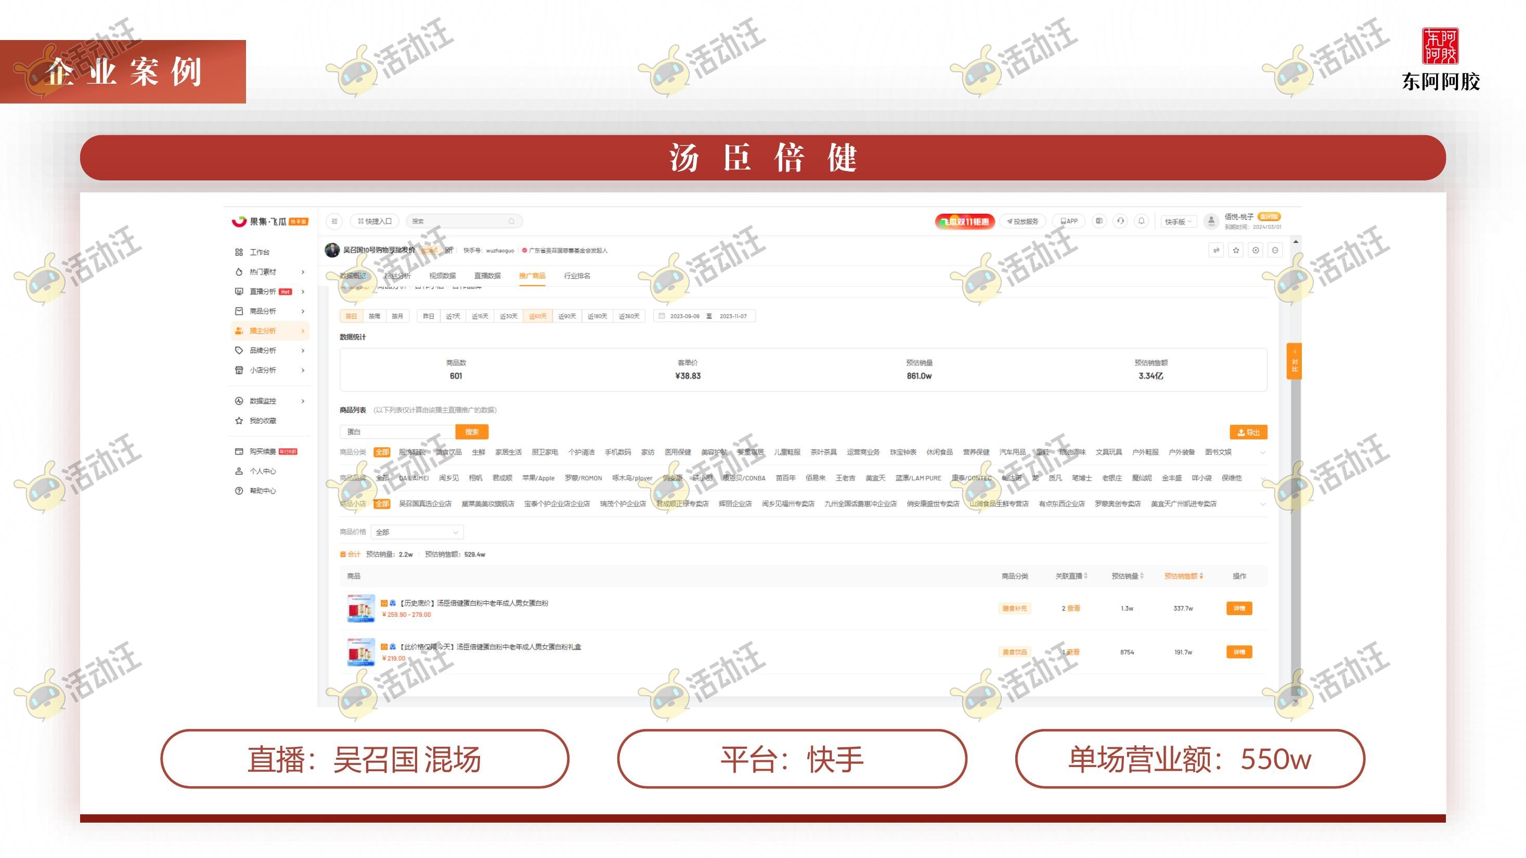Image resolution: width=1526 pixels, height=858 pixels.
Task: Click the 飞瓜双11钜惠 promo banner
Action: click(965, 222)
